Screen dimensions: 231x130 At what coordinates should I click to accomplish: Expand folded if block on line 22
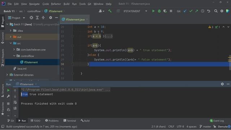(x=109, y=36)
